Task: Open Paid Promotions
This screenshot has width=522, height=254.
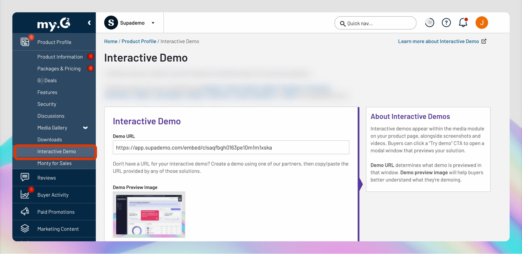Action: coord(56,212)
